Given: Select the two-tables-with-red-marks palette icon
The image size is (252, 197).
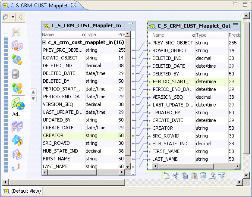Looking at the screenshot, I should click(17, 126).
